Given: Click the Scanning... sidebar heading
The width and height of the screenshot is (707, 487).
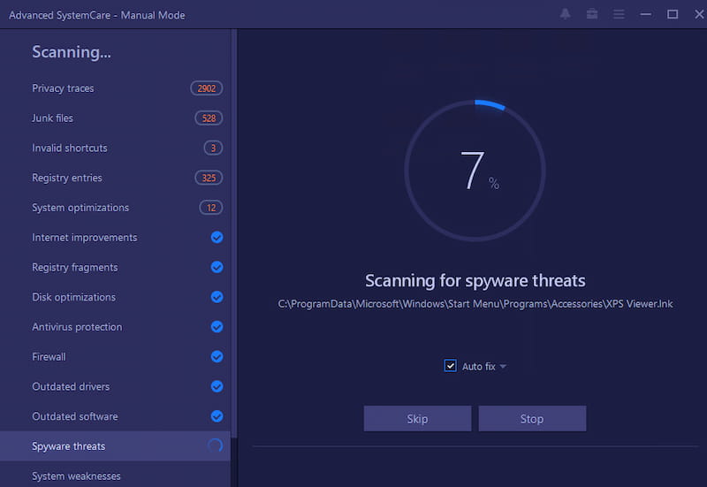Looking at the screenshot, I should click(72, 52).
